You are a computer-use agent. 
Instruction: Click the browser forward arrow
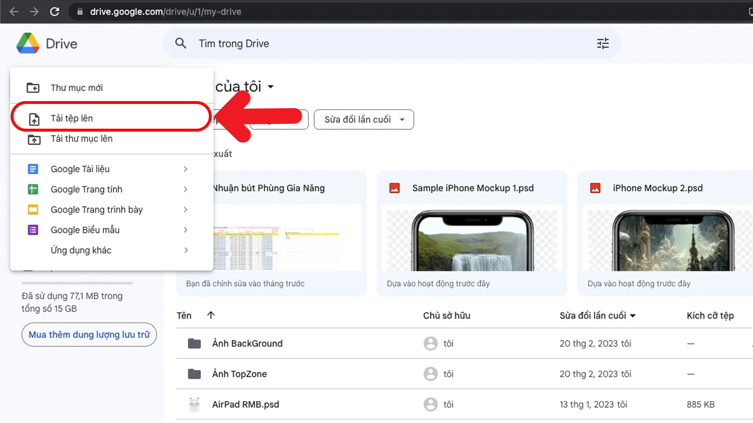(x=34, y=12)
